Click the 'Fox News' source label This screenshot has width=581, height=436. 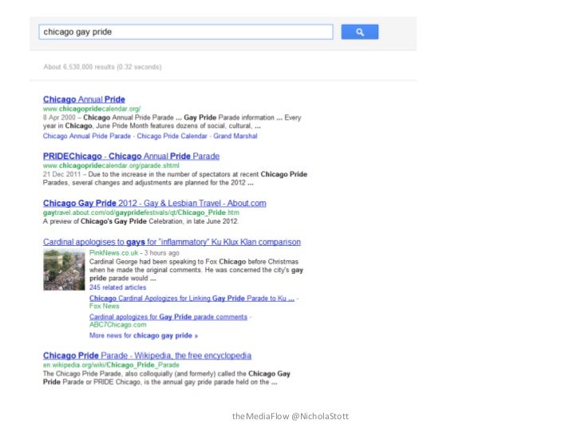(x=104, y=307)
